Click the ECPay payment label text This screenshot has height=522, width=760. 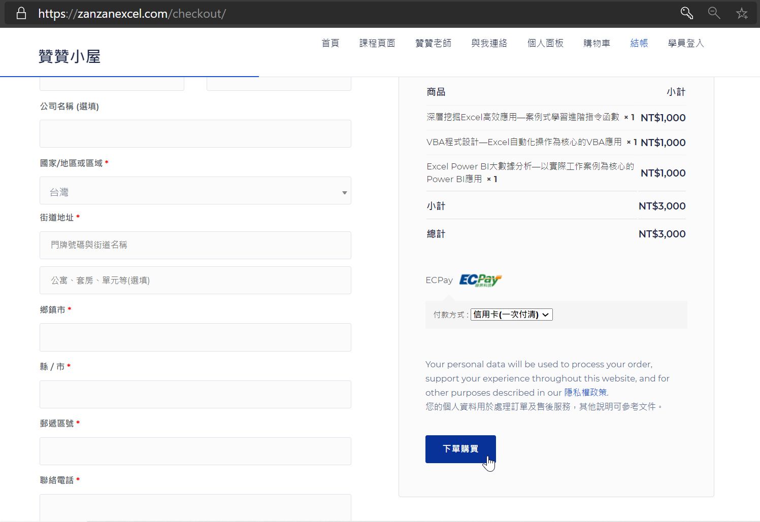coord(439,280)
